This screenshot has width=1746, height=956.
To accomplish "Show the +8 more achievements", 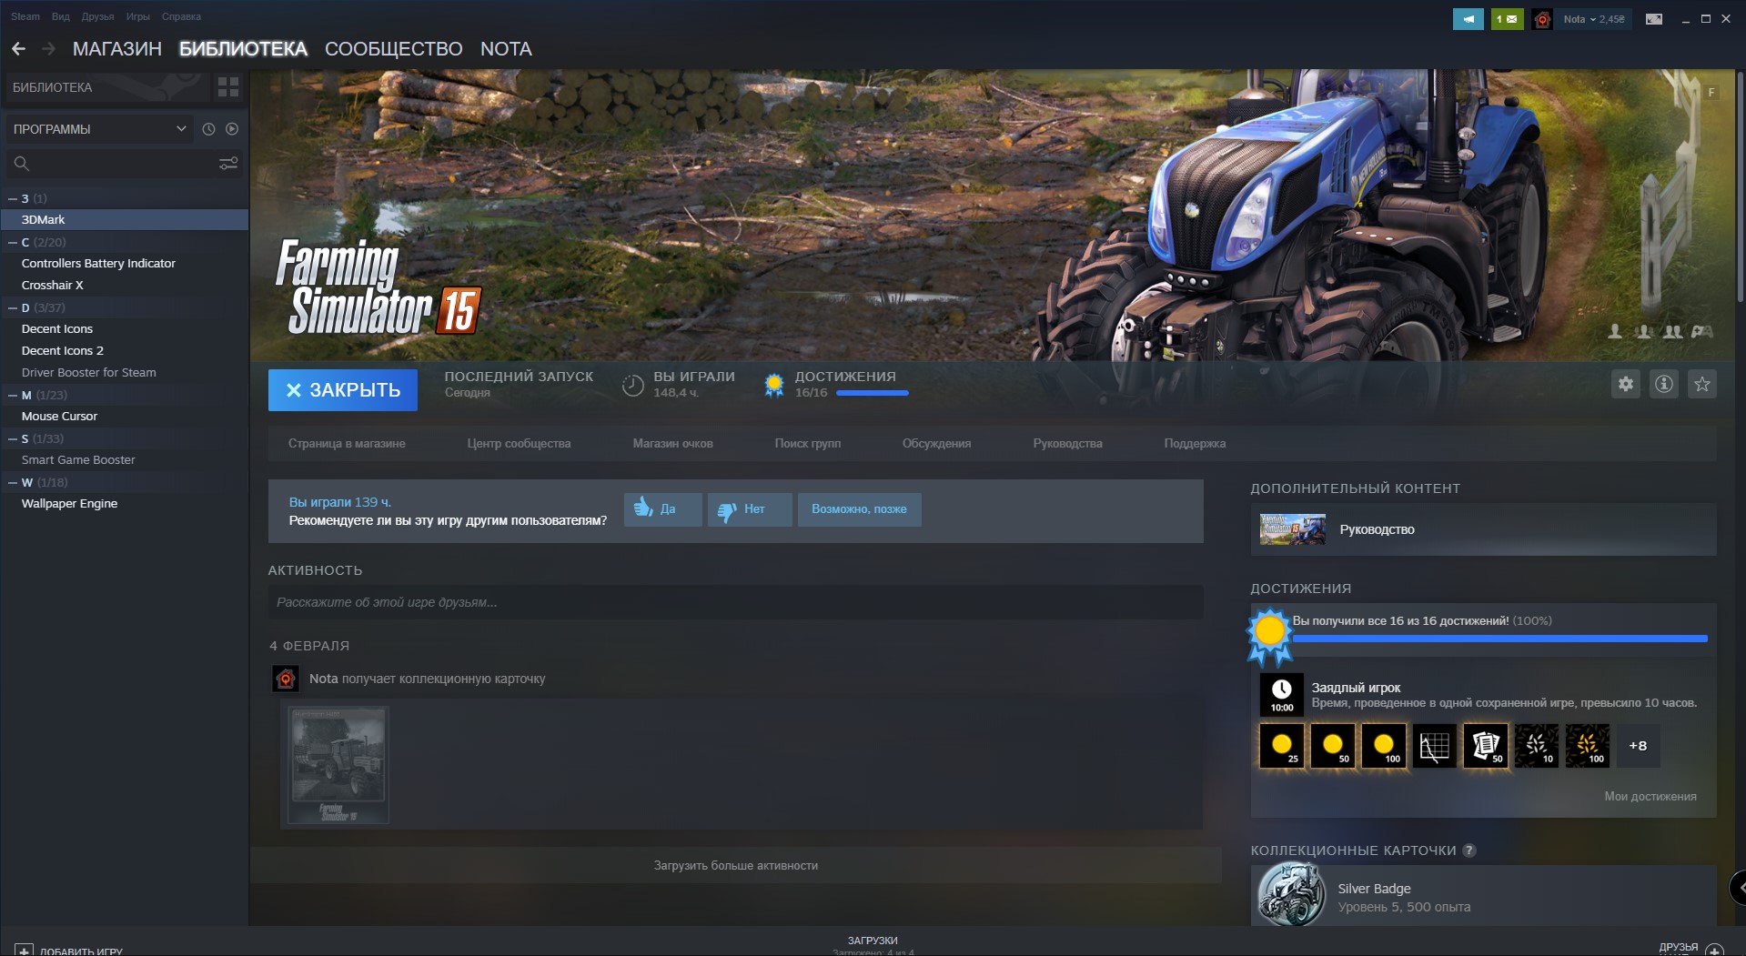I will [1639, 746].
